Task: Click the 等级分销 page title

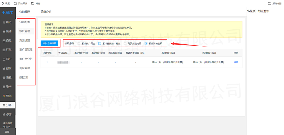Action: pos(46,12)
